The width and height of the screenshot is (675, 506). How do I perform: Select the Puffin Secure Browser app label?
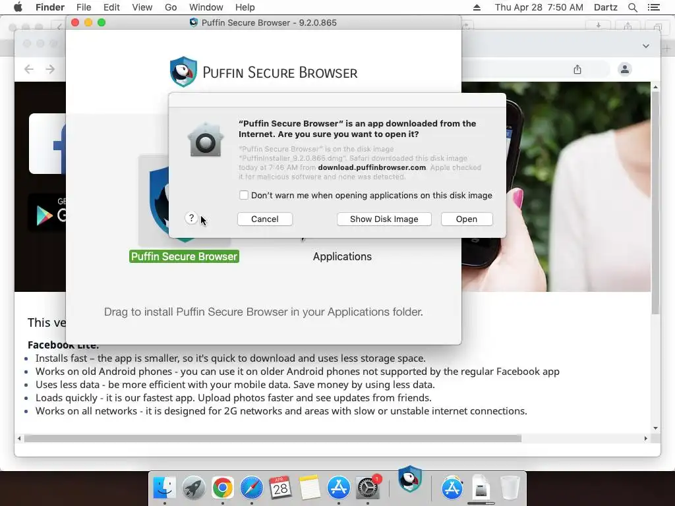point(185,256)
